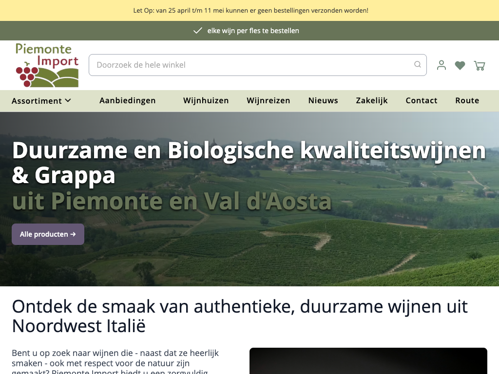The image size is (499, 374).
Task: Navigate to the Zakelijk section
Action: pos(372,101)
